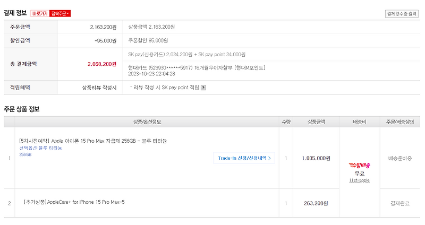Click the 주문/배송상태 column header
This screenshot has width=425, height=225.
(400, 122)
